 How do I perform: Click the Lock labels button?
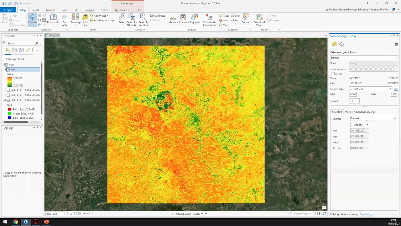236,16
